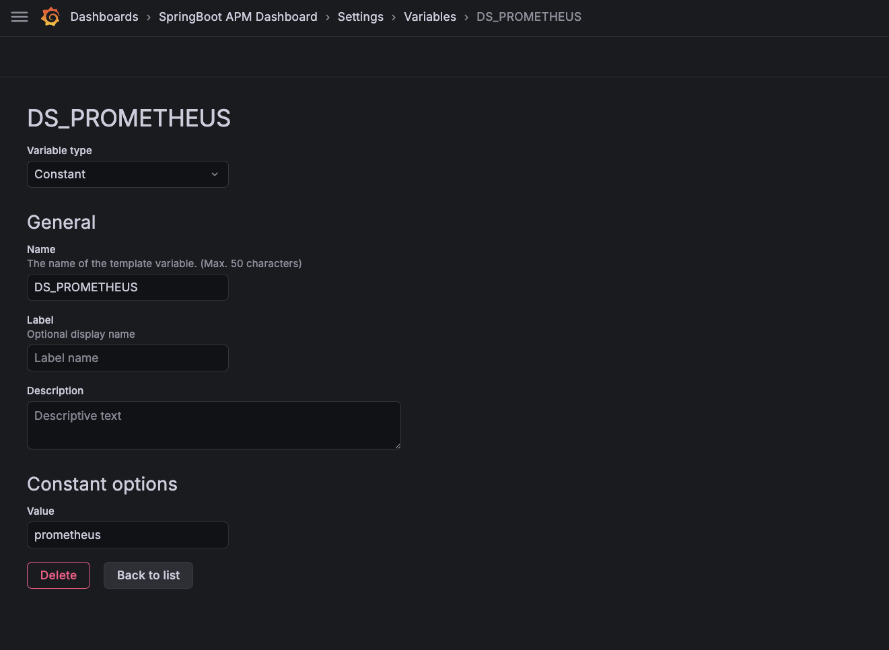Click the Grafana logo icon
889x650 pixels.
pyautogui.click(x=50, y=17)
